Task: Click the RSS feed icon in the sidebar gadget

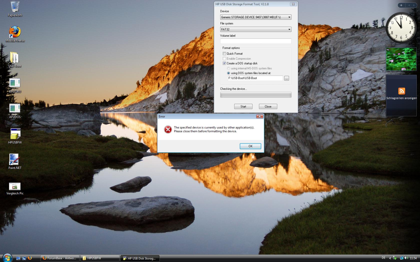Action: tap(401, 91)
